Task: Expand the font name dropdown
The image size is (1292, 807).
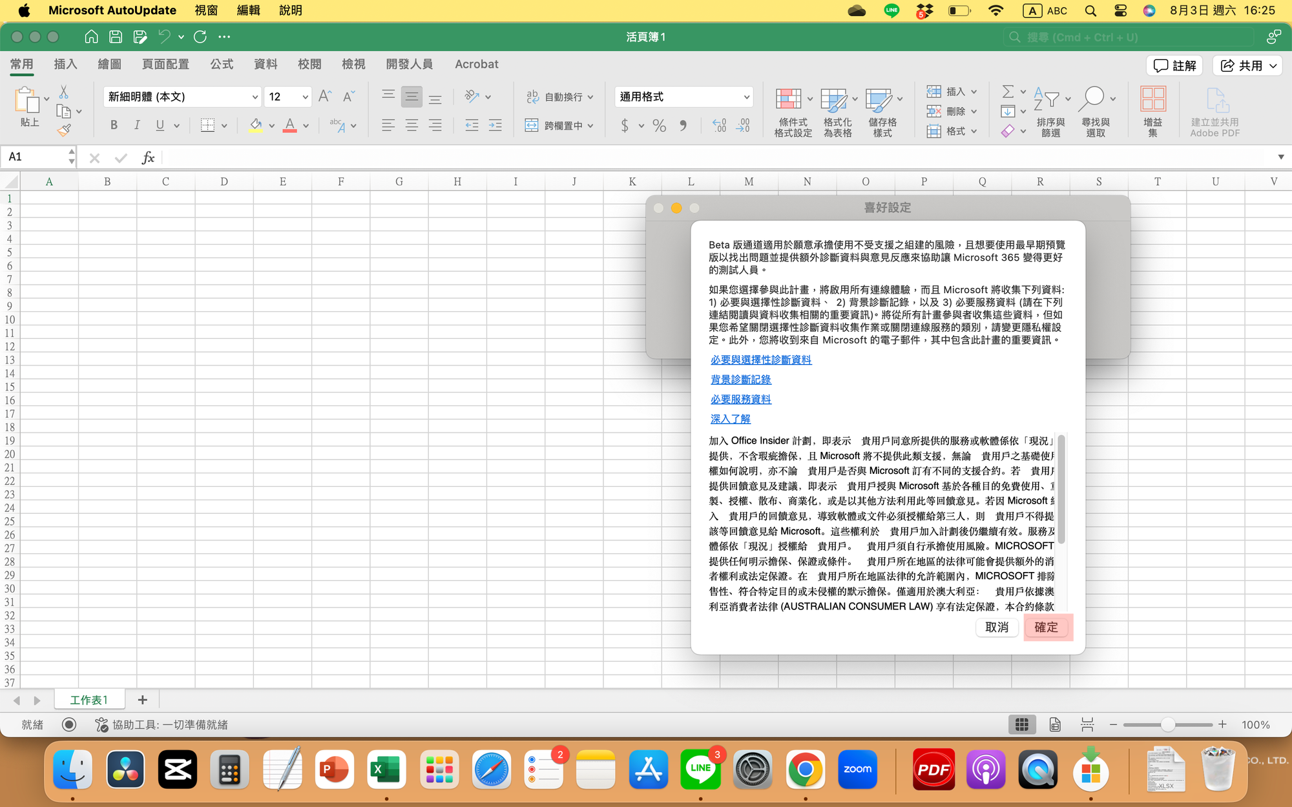Action: click(x=255, y=97)
